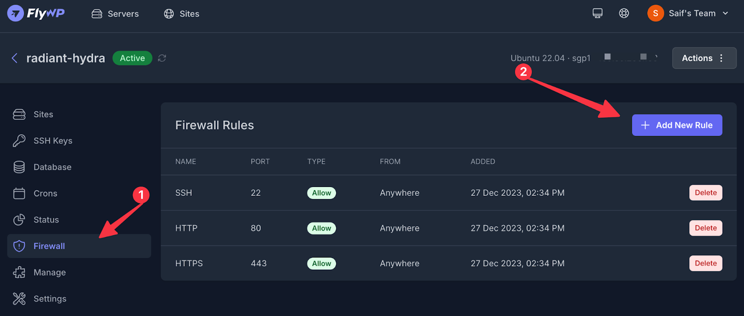Click the SSH Keys key icon
Viewport: 744px width, 316px height.
[19, 141]
